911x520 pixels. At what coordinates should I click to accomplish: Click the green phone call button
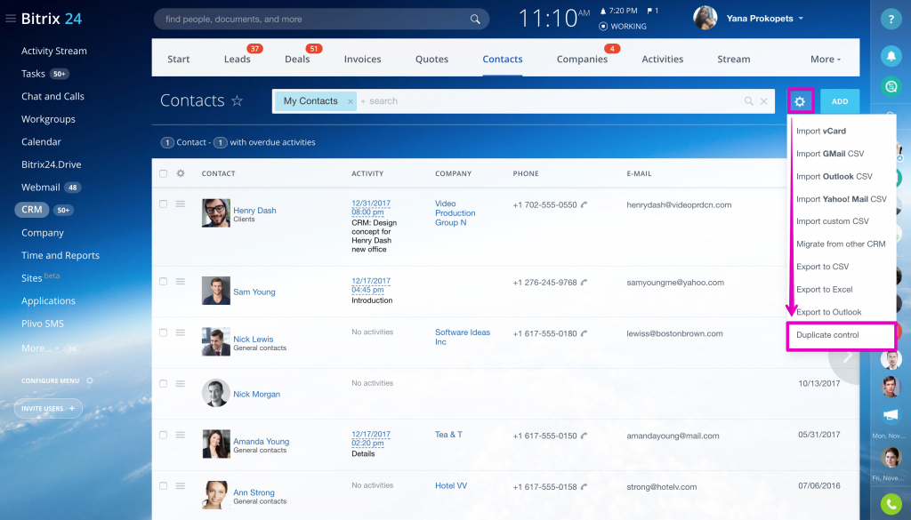891,504
